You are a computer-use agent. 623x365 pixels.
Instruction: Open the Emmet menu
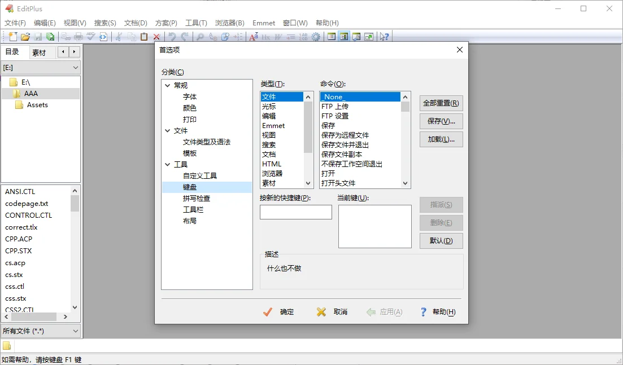click(x=264, y=23)
